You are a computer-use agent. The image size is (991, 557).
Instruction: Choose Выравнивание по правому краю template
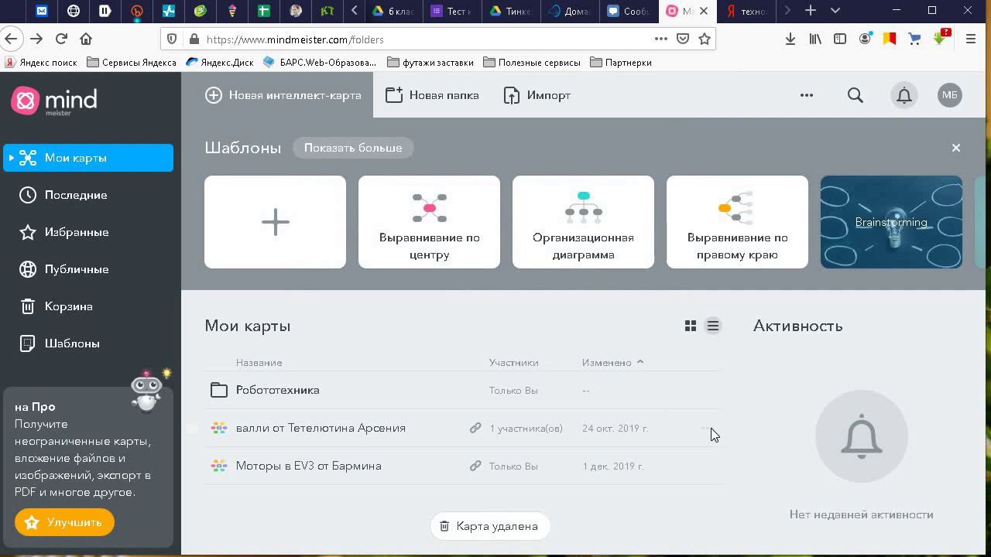[737, 222]
